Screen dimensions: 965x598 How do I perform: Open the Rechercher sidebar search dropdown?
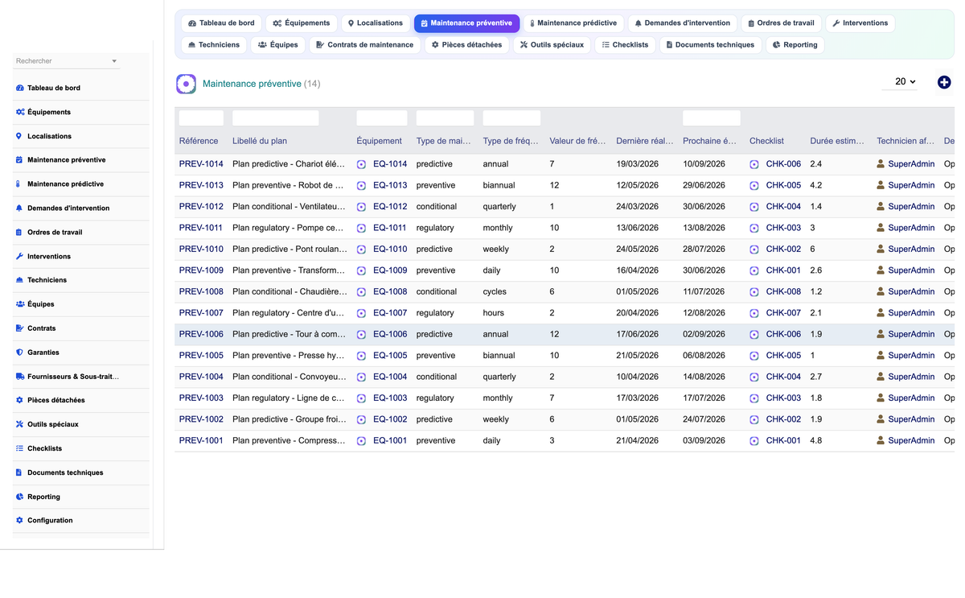67,61
